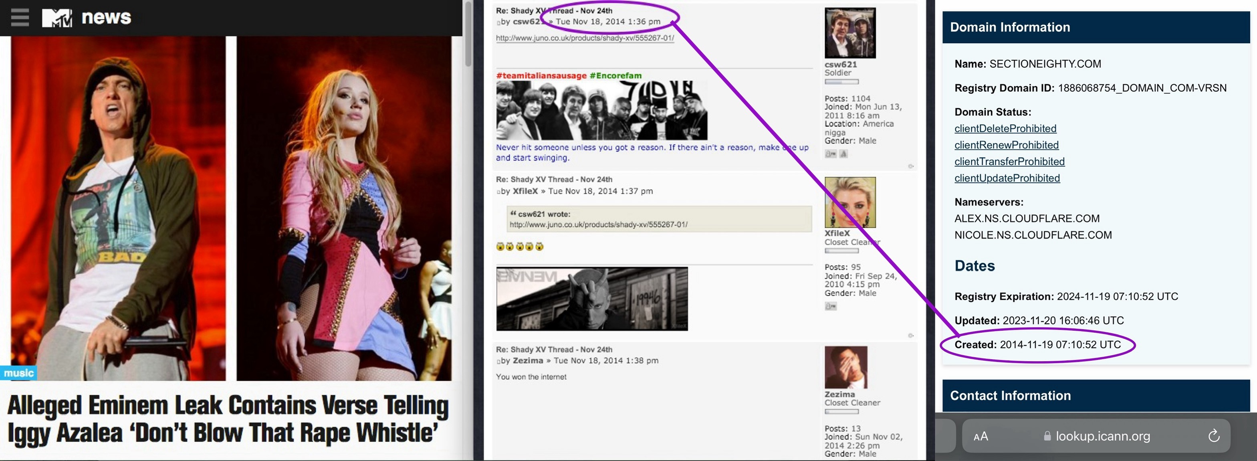1257x461 pixels.
Task: Open the clientRenewProhibited status link
Action: (1006, 145)
